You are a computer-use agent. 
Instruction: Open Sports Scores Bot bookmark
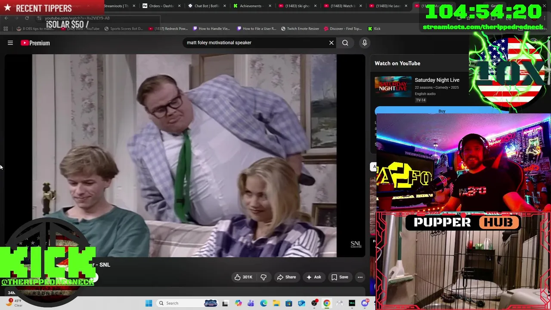pos(123,29)
